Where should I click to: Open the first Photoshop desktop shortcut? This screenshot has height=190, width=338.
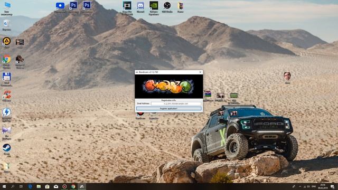point(73,8)
